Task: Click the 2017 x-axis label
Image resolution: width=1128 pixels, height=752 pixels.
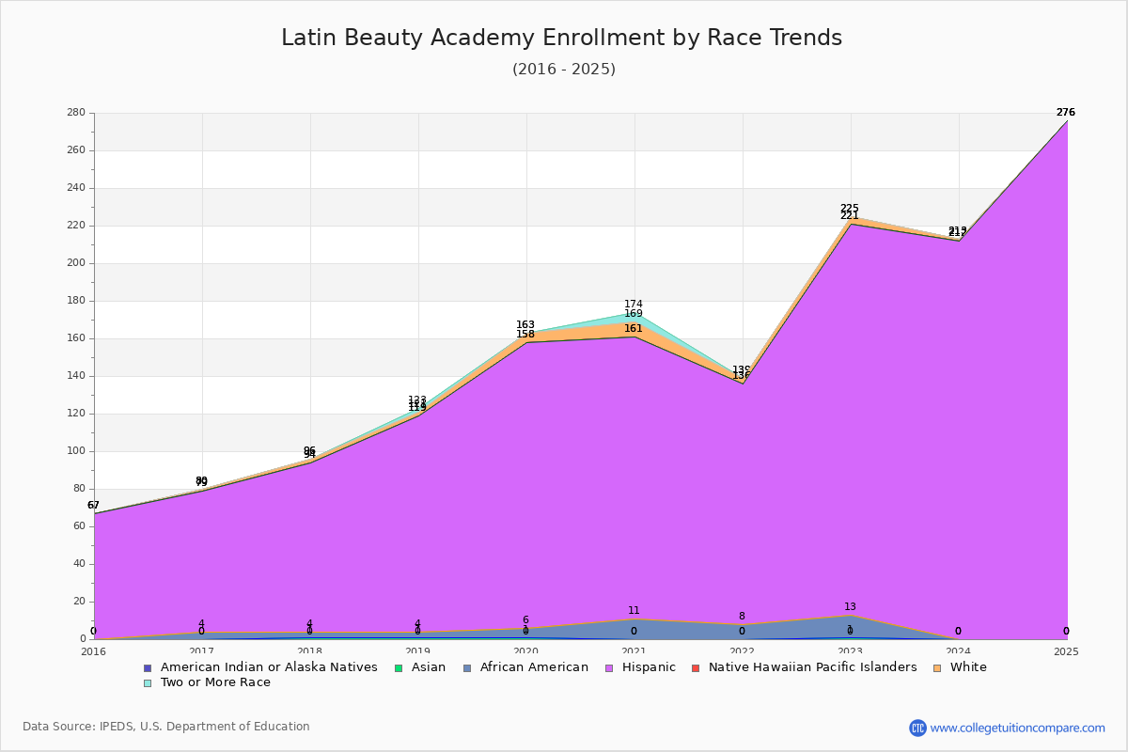Action: (201, 651)
